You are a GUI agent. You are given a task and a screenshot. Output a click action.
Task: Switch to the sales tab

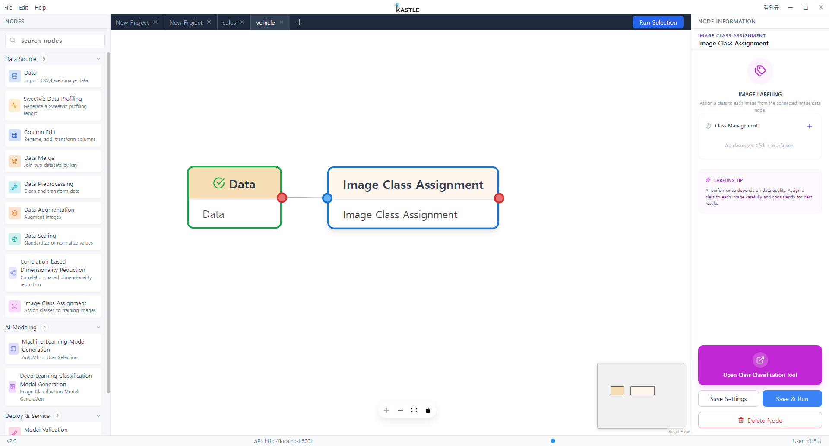click(x=229, y=22)
